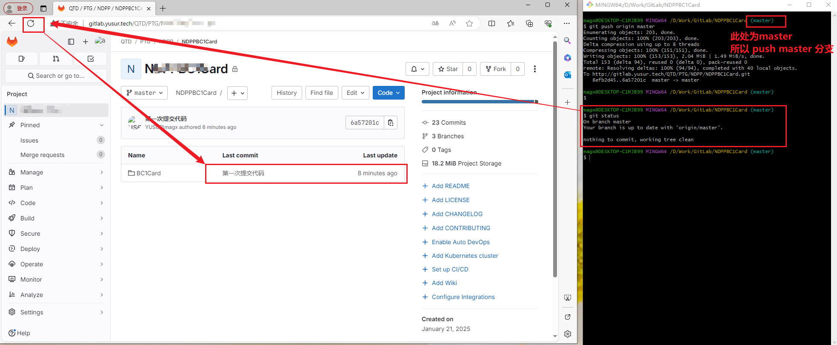Viewport: 837px width, 345px height.
Task: Open the to-do list shortcut icon
Action: pos(91,59)
